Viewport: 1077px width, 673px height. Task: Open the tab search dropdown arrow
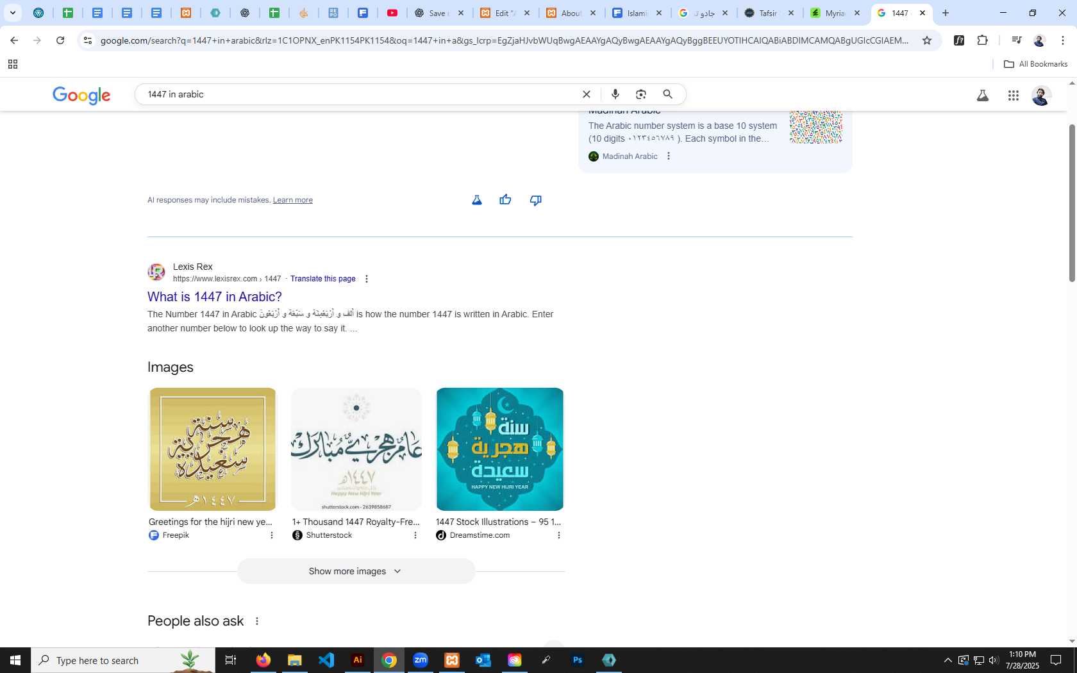point(12,13)
